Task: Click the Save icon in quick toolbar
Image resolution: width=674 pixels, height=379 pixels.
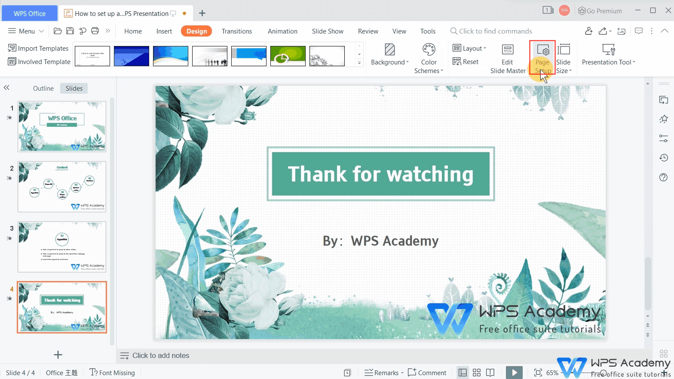Action: pos(70,31)
